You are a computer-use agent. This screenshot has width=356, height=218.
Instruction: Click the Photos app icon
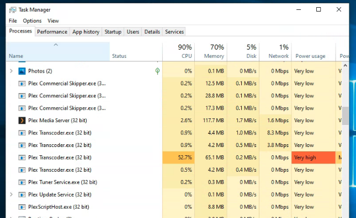tap(22, 71)
